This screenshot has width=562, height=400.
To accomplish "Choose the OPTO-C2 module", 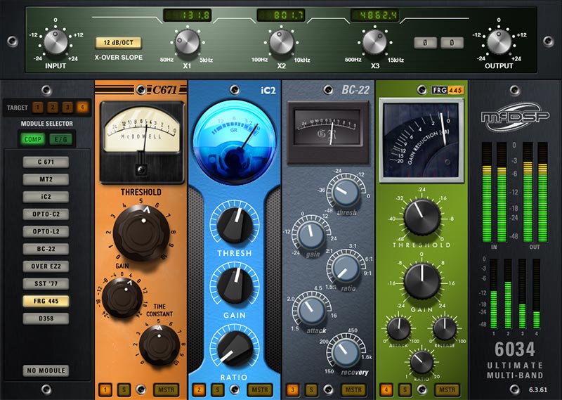I will 46,214.
